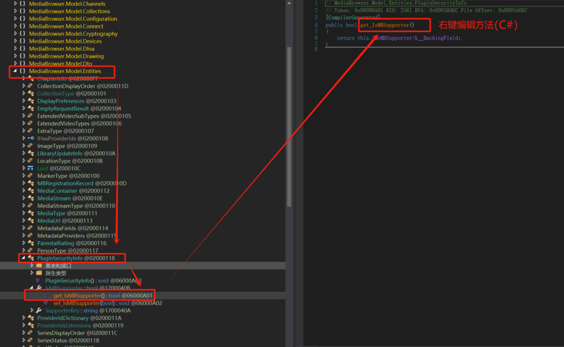Click the Token comment line in code
Image resolution: width=564 pixels, height=347 pixels.
coord(426,10)
